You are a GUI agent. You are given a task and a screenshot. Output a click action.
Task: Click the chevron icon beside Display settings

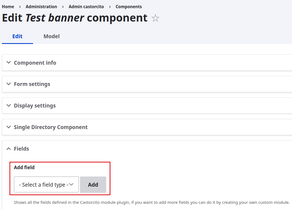click(x=9, y=105)
